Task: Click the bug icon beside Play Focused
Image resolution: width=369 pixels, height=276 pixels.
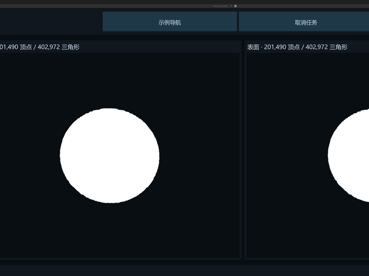Action: point(235,6)
